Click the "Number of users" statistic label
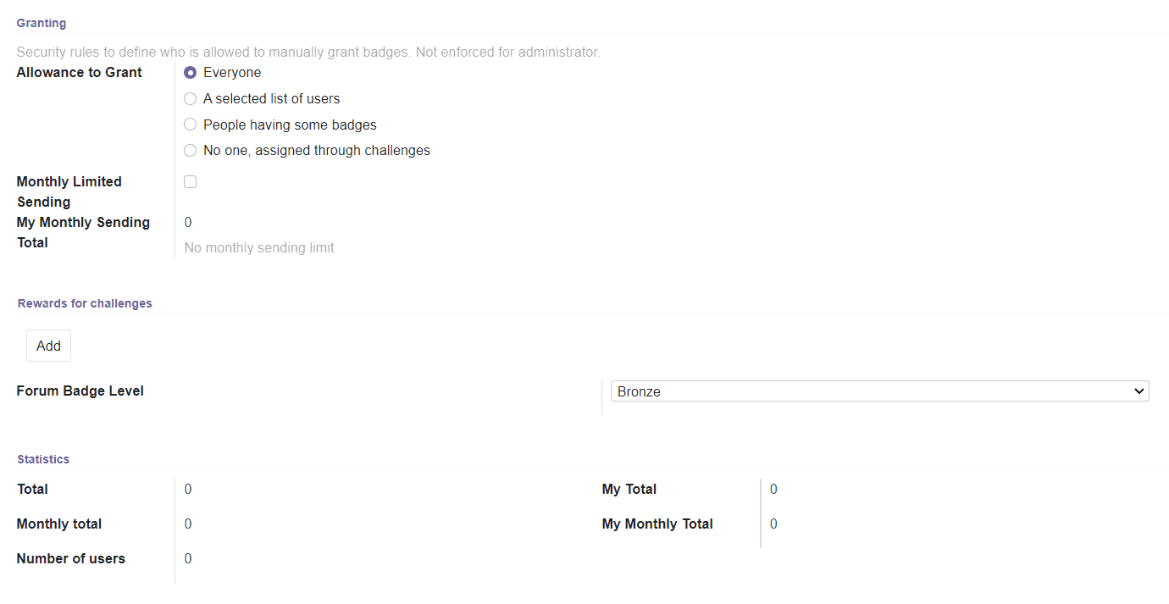The image size is (1169, 604). (71, 559)
